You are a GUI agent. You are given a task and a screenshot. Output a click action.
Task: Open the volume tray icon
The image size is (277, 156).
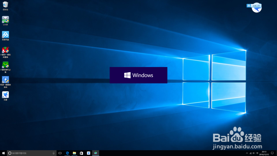(254, 153)
